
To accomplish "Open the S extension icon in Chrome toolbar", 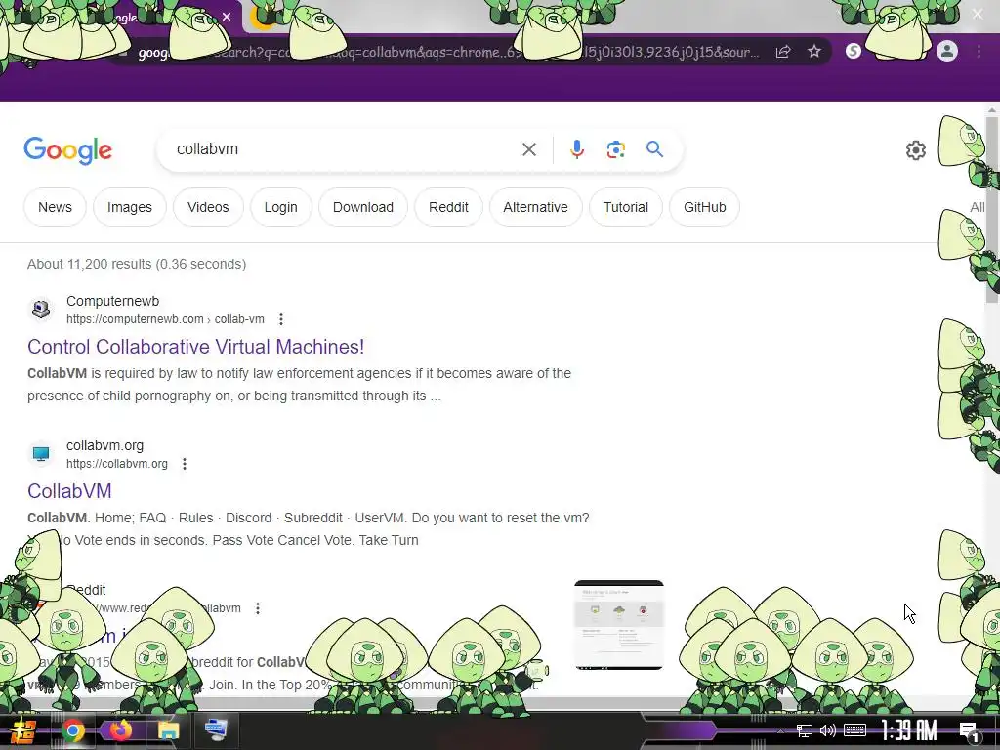I will [x=854, y=51].
